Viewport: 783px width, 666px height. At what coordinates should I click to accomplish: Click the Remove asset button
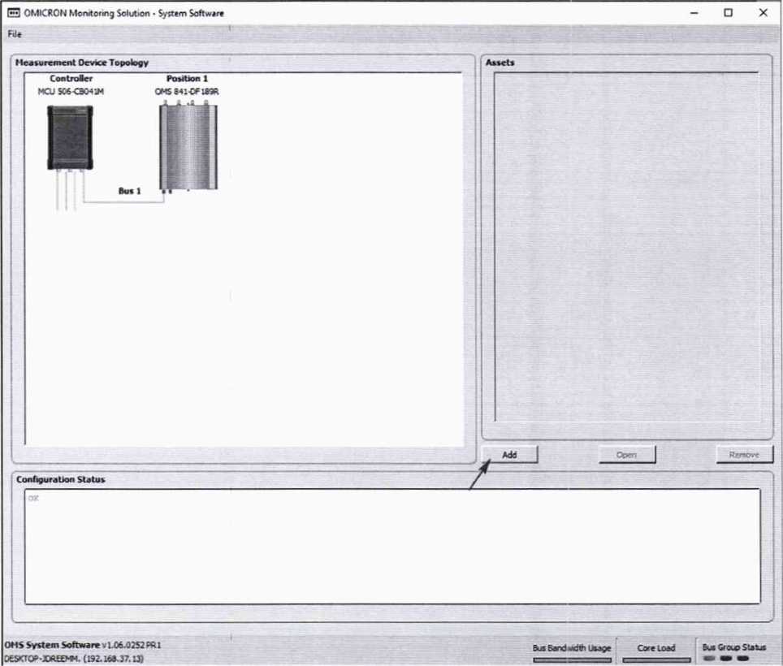pyautogui.click(x=744, y=455)
